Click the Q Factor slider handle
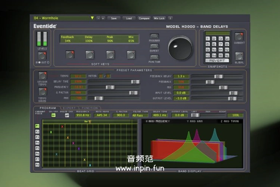The image size is (280, 187). [x=134, y=93]
